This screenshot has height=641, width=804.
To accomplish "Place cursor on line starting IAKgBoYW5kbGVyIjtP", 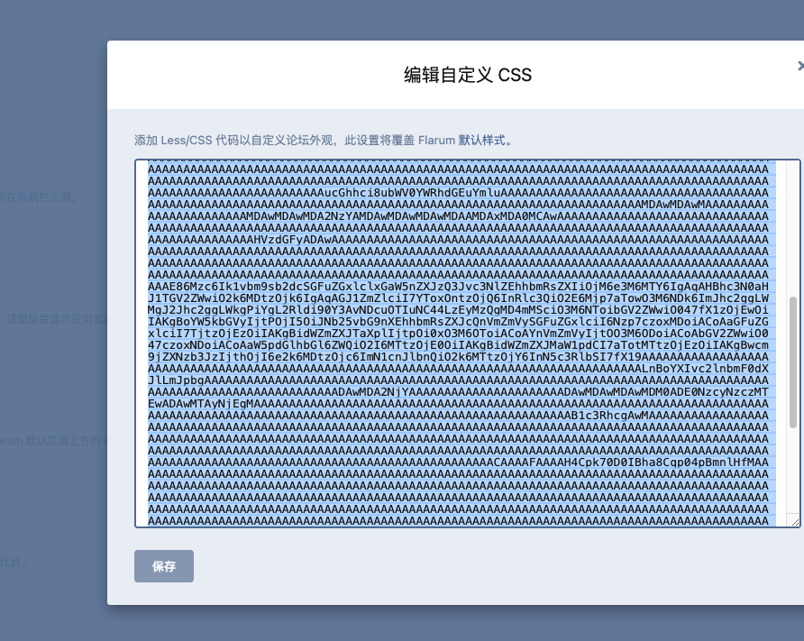I will tap(459, 322).
